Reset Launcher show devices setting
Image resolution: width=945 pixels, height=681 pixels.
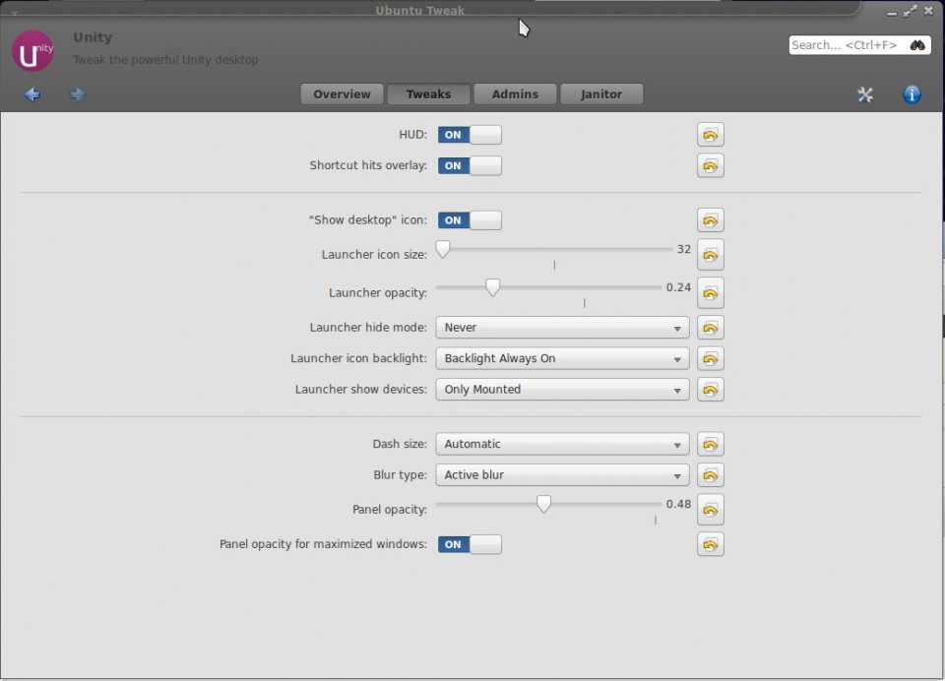pyautogui.click(x=711, y=390)
